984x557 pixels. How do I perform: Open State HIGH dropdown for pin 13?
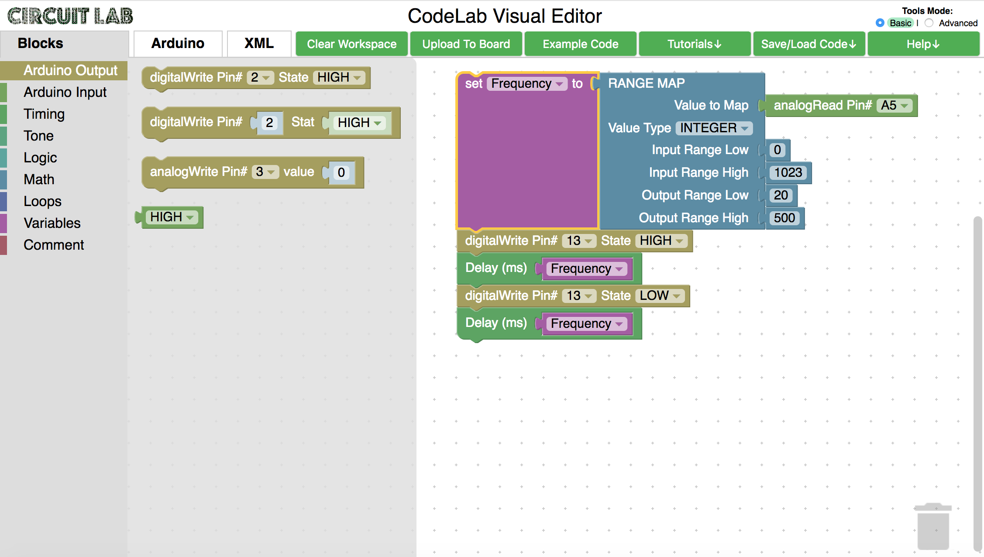(661, 241)
